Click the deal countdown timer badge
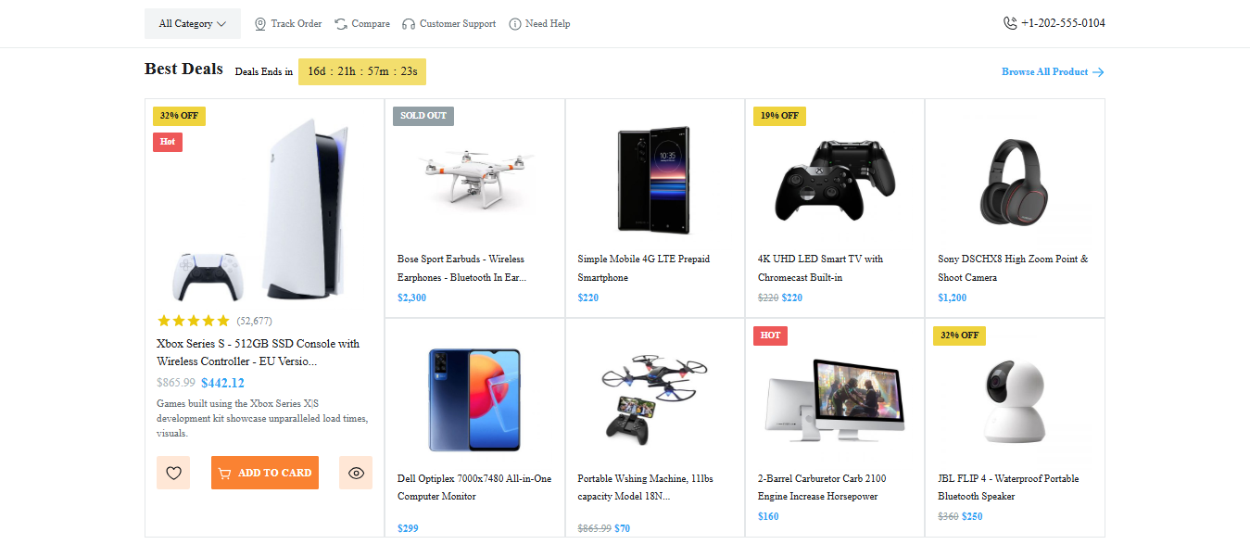1250x557 pixels. click(x=362, y=71)
